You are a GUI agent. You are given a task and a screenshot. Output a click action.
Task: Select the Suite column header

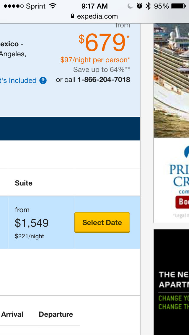24,183
